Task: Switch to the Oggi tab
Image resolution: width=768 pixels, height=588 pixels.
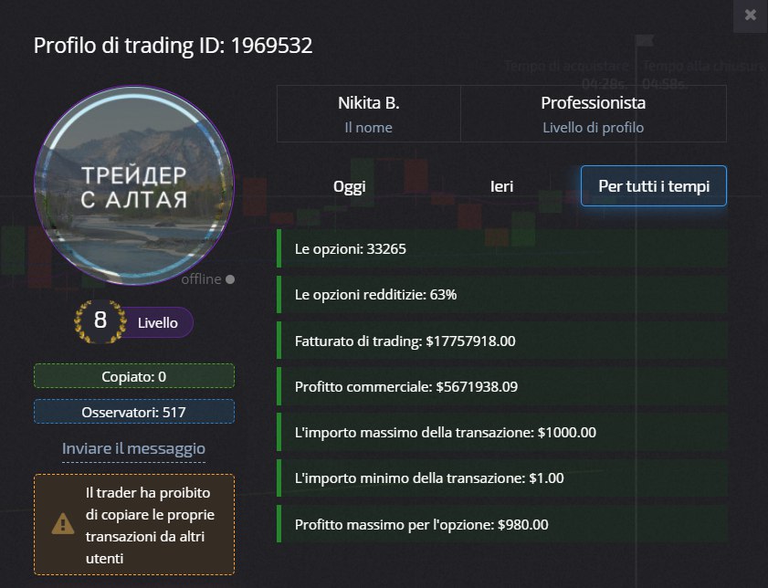Action: click(x=349, y=186)
